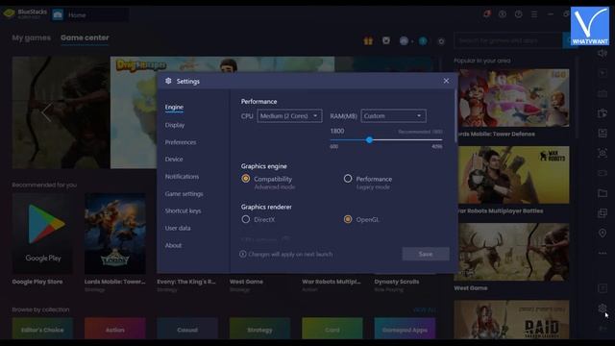Open the hamburger menu in title bar
The height and width of the screenshot is (346, 615).
(x=534, y=14)
